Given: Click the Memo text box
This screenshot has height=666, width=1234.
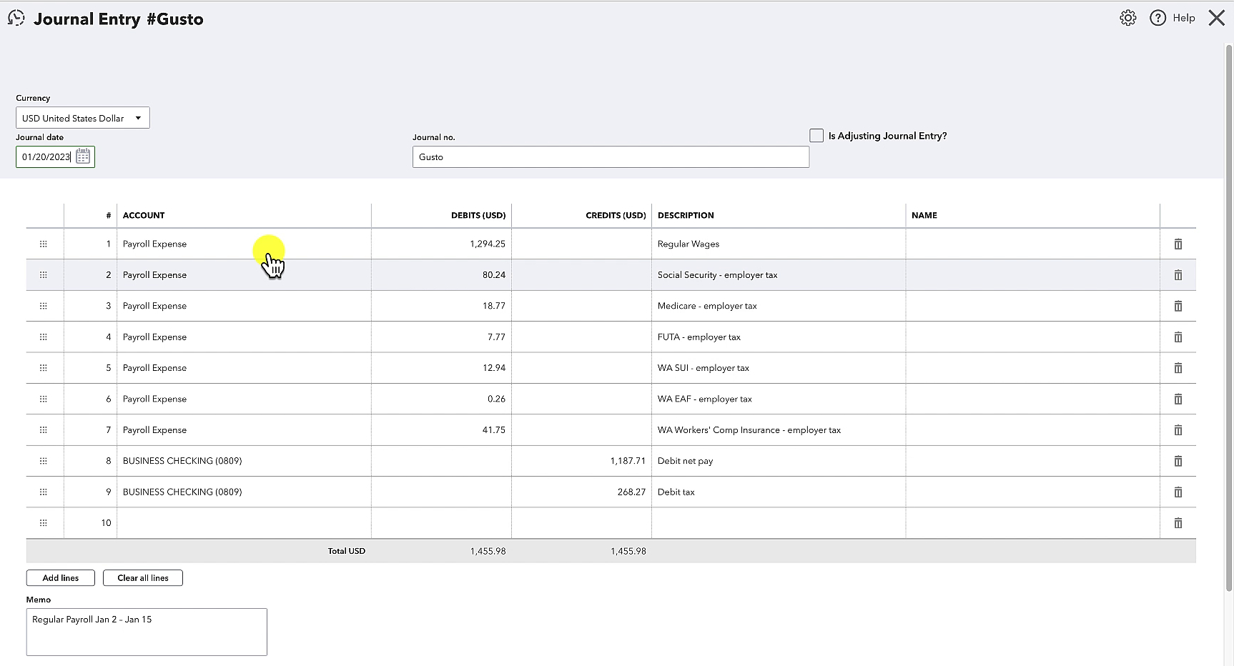Looking at the screenshot, I should [x=147, y=632].
